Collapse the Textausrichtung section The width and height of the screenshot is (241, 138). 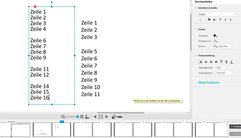click(x=196, y=56)
